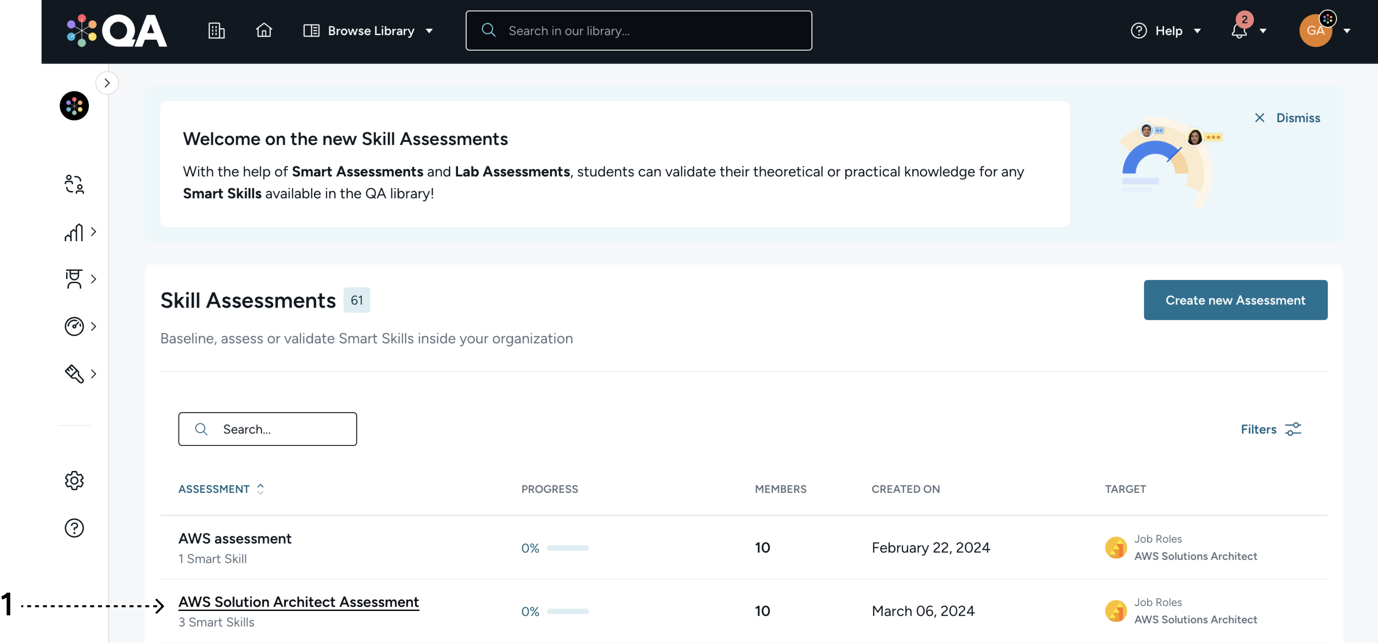
Task: Open the sidebar team members icon
Action: (74, 185)
